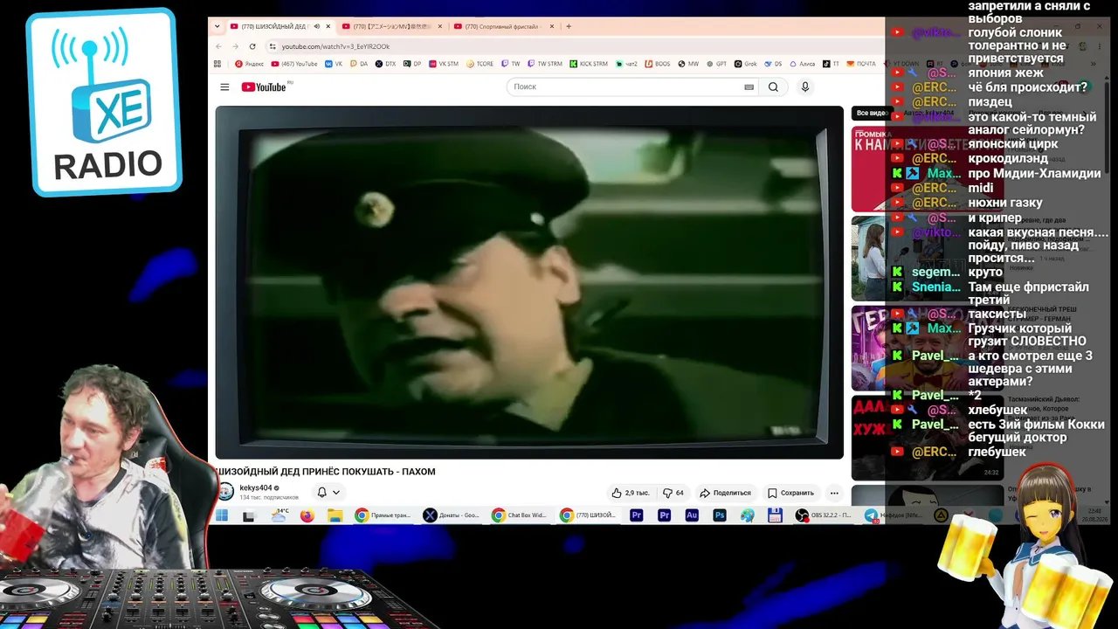Close the Спортивный фристайл tab
Image resolution: width=1118 pixels, height=629 pixels.
coord(552,26)
